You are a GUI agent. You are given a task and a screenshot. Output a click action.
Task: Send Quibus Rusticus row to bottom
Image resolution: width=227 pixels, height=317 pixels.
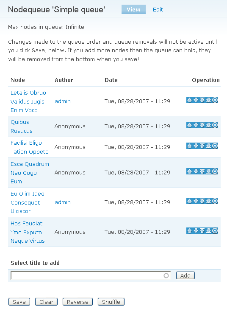(209, 125)
